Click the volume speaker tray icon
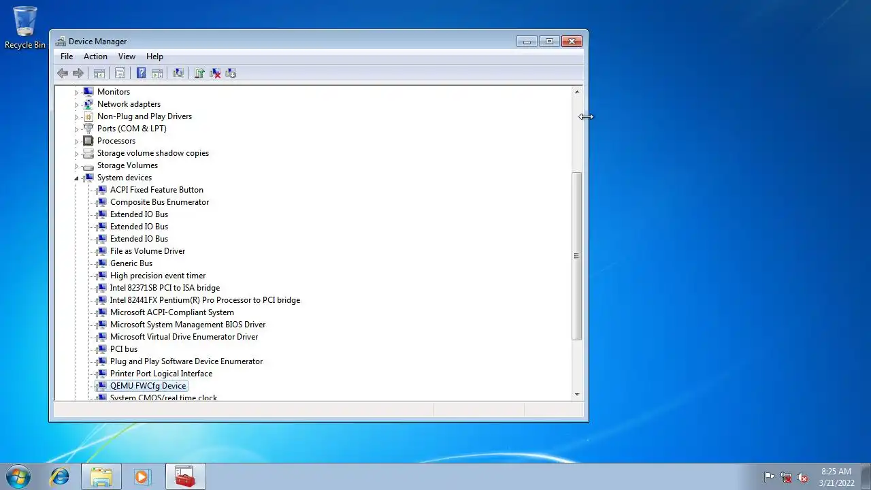Screen dimensions: 871x490 (x=802, y=477)
